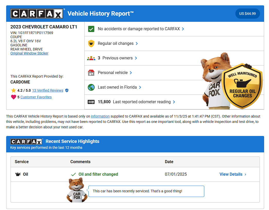
Task: Click the regular oil changes shield icon
Action: pyautogui.click(x=91, y=44)
